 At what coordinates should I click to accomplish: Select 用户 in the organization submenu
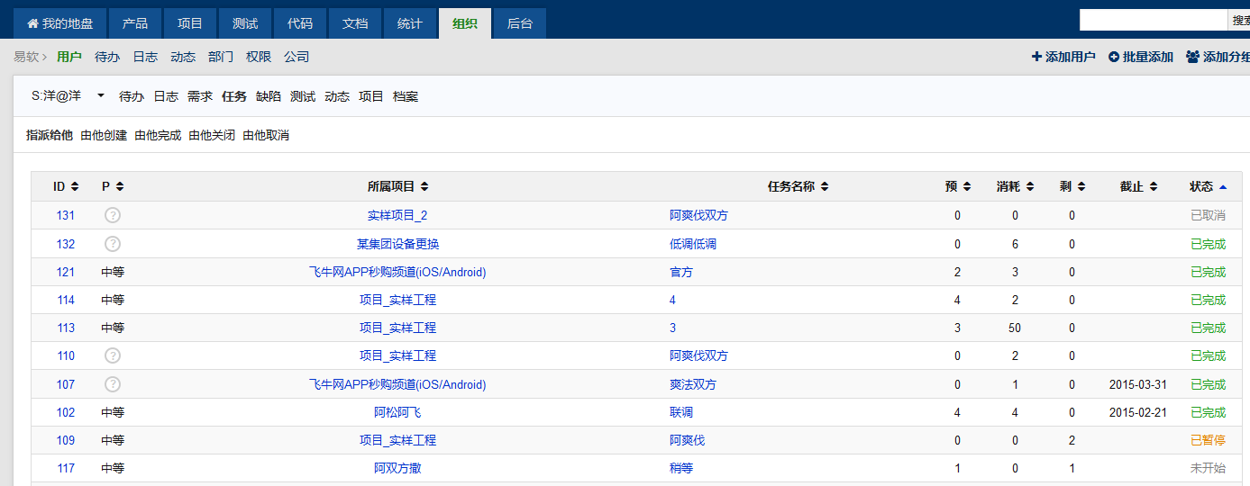(x=69, y=57)
